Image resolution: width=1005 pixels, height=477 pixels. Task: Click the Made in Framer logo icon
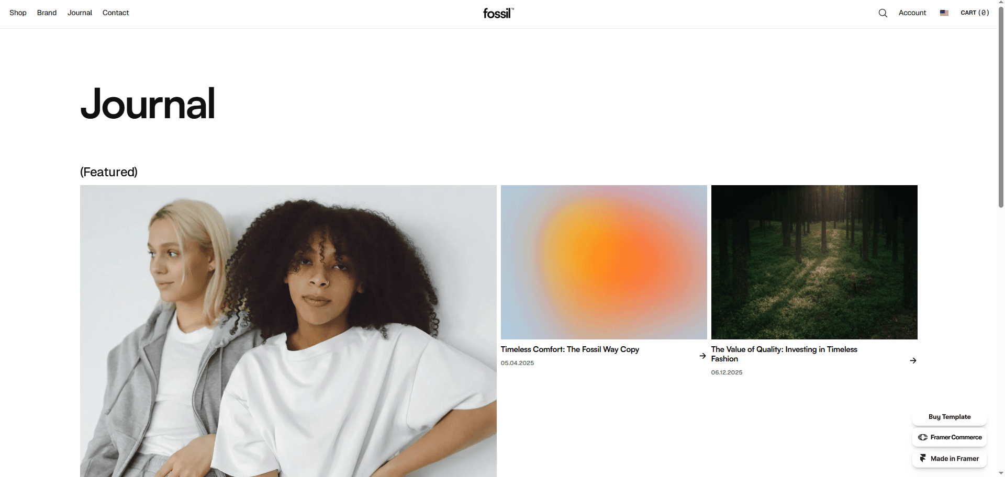tap(923, 458)
